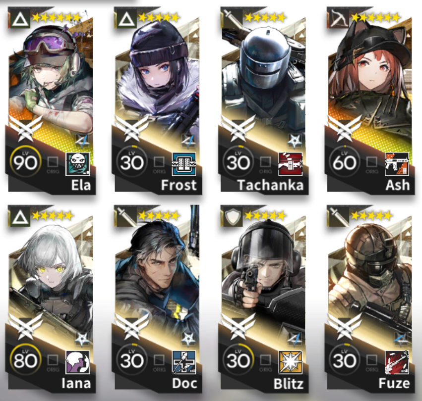The width and height of the screenshot is (422, 401).
Task: Click the Frost name label
Action: (179, 185)
